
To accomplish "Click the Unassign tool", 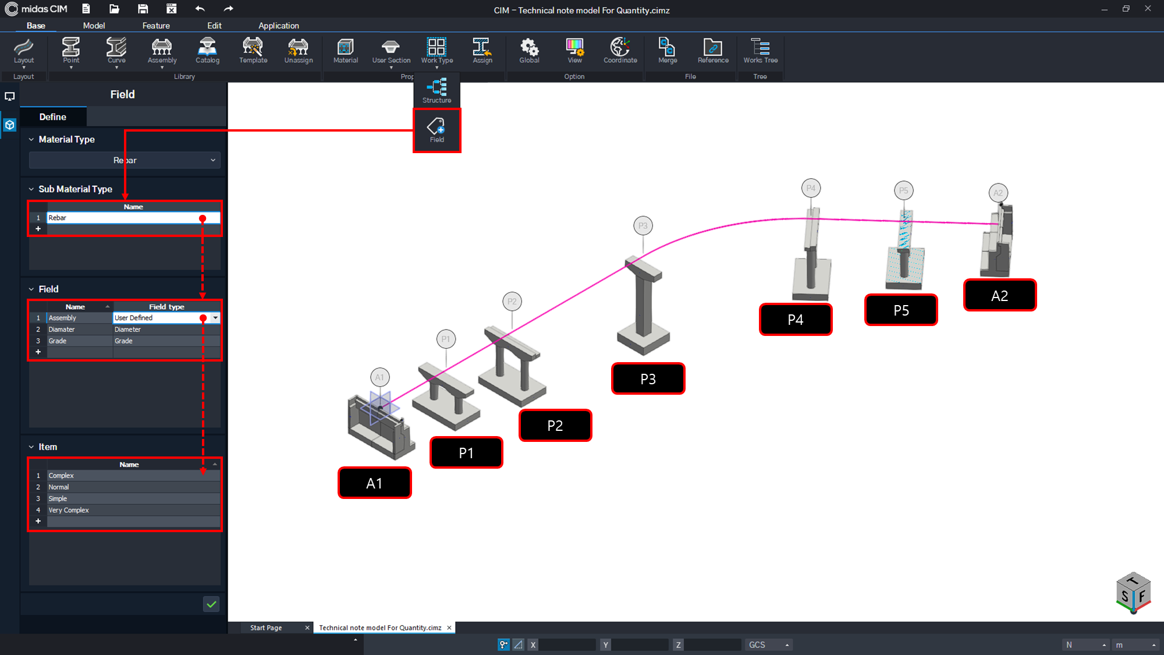I will tap(299, 51).
